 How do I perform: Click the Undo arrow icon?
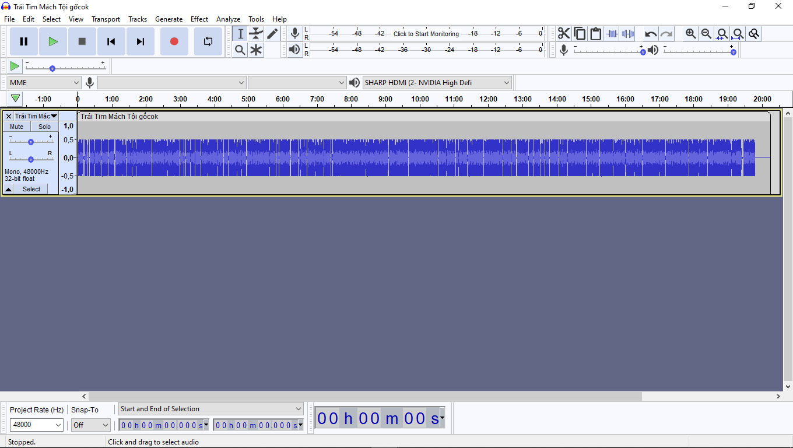coord(651,34)
